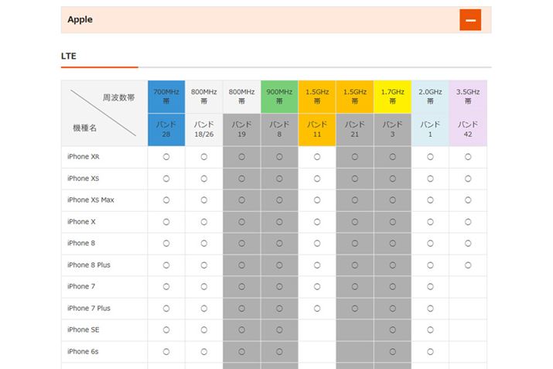Screen dimensions: 553x369
Task: Click the Band 18/26 subheader cell
Action: 204,129
